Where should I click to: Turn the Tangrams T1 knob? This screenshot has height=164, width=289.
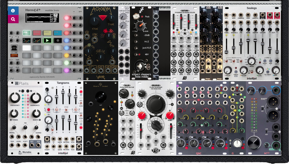click(48, 99)
